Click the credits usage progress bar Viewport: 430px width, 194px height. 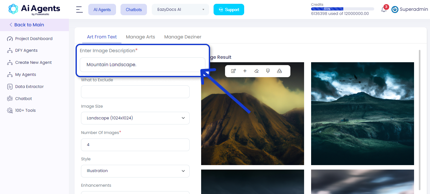click(x=343, y=9)
